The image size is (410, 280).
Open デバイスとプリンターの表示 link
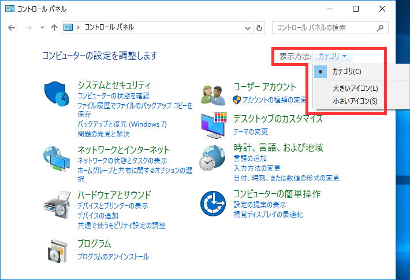point(113,206)
